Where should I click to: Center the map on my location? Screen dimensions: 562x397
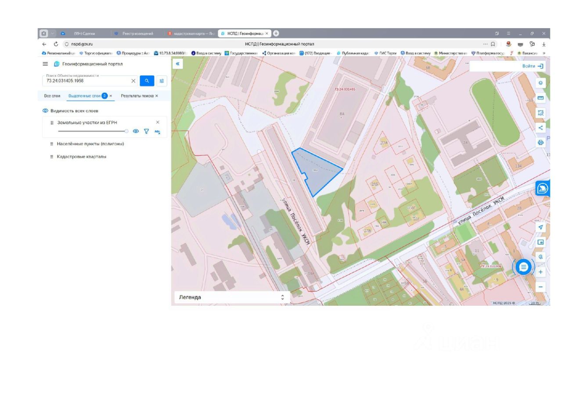540,227
